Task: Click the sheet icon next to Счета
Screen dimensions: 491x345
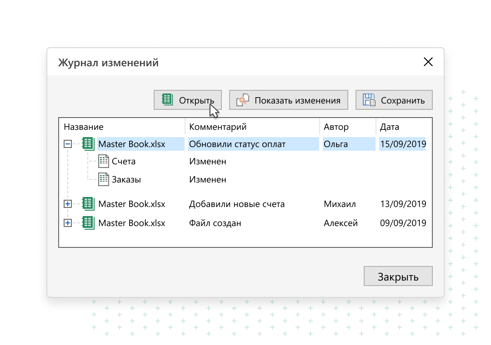Action: [104, 161]
